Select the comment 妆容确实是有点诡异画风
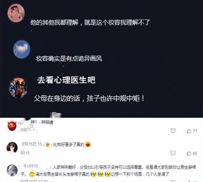The image size is (203, 182). (69, 59)
